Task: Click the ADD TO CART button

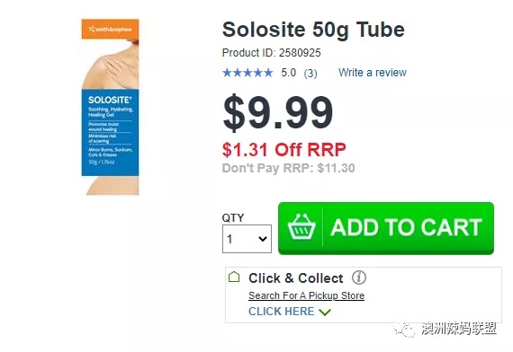Action: pyautogui.click(x=386, y=228)
